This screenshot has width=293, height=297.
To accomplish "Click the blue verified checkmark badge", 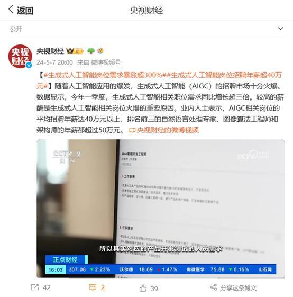I will pos(29,65).
